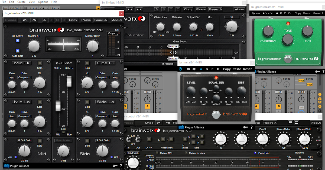Click the redo arrow in bx_limiter toolbar

139,9
